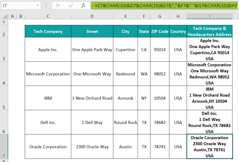Select column I header
Image resolution: width=239 pixels, height=162 pixels.
[x=209, y=16]
